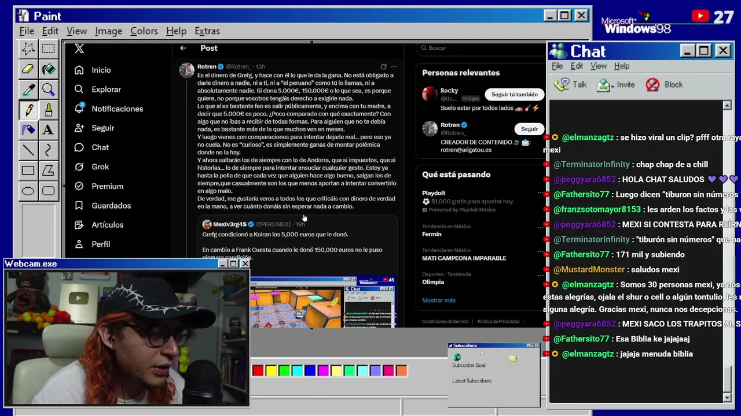This screenshot has height=416, width=741.
Task: Choose the Curve tool in Paint
Action: (48, 150)
